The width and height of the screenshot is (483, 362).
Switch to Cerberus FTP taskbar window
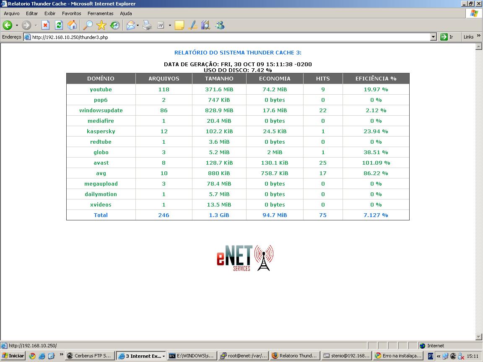(90, 356)
